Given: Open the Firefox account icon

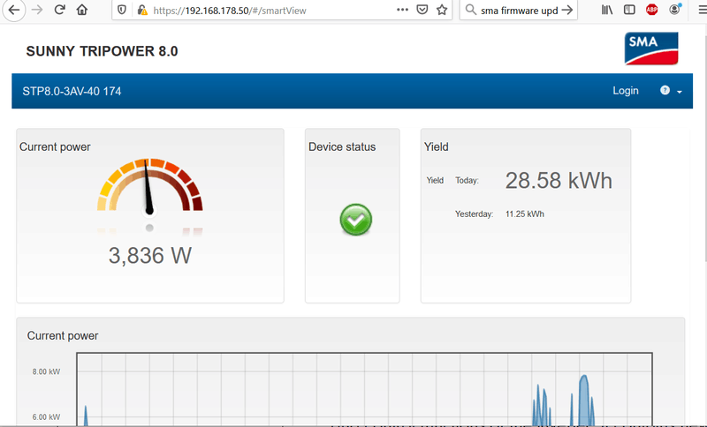Looking at the screenshot, I should 674,10.
